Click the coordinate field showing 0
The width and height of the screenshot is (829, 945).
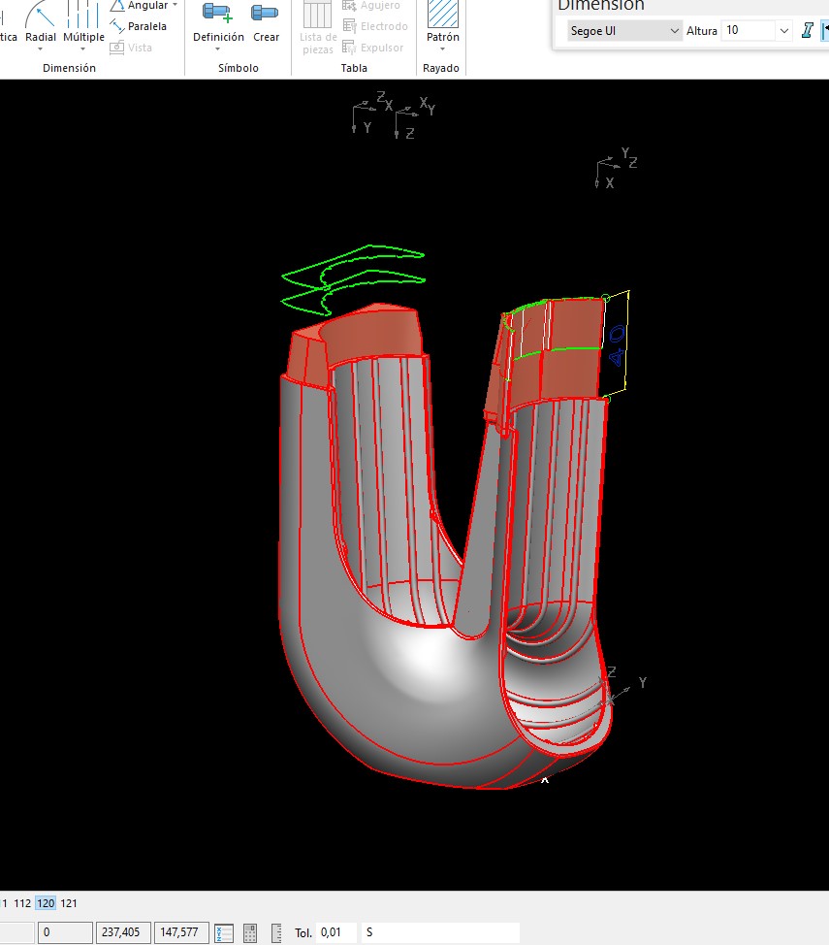(65, 932)
